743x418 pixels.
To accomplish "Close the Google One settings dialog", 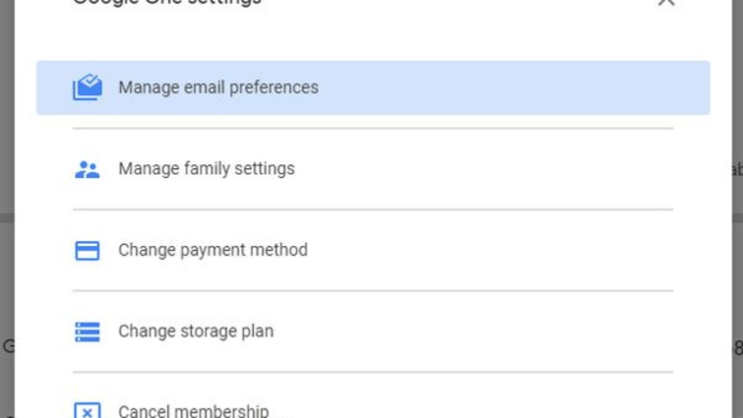I will pyautogui.click(x=666, y=2).
